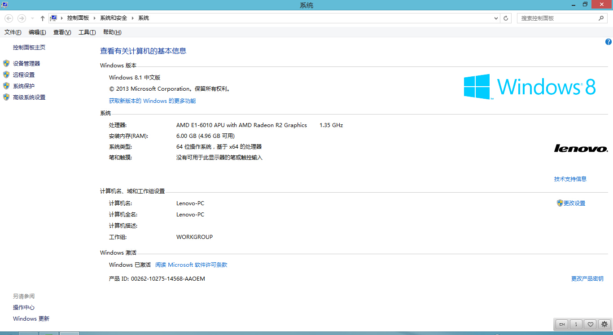Open the 工具(T) menu
This screenshot has width=613, height=335.
coord(87,32)
